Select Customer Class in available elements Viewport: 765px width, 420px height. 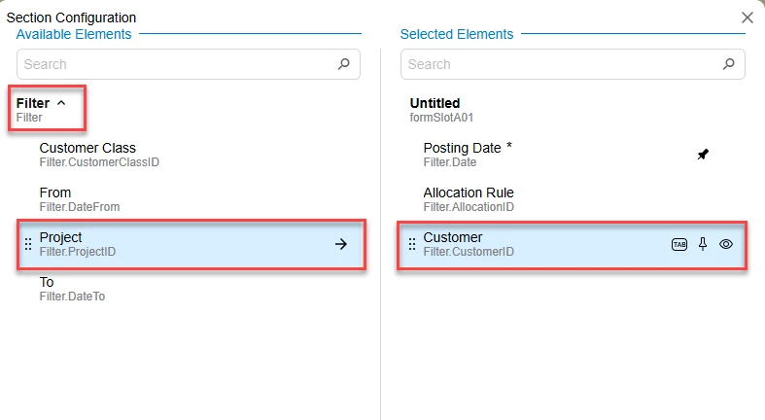87,155
